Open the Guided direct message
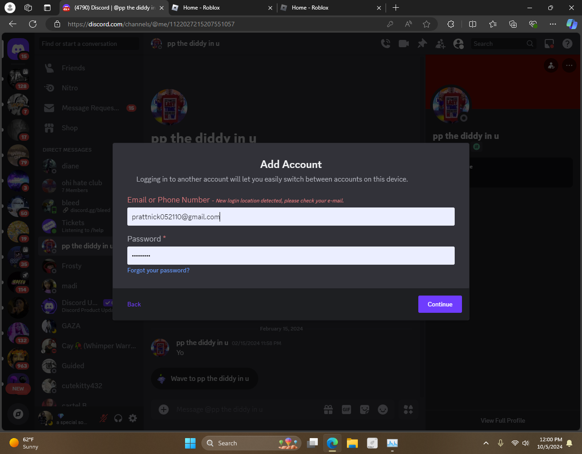This screenshot has width=582, height=454. click(x=89, y=366)
